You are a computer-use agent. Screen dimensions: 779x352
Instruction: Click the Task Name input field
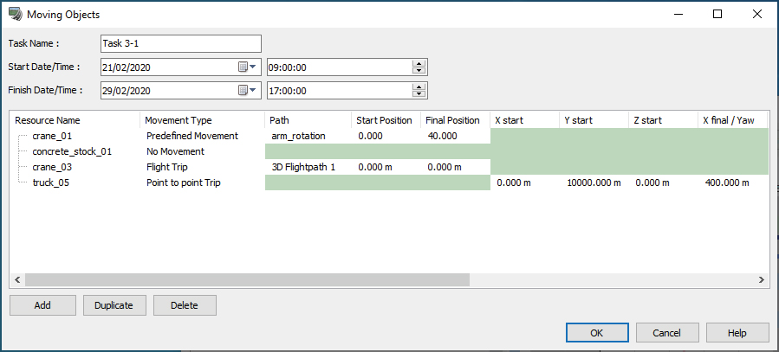pos(181,43)
